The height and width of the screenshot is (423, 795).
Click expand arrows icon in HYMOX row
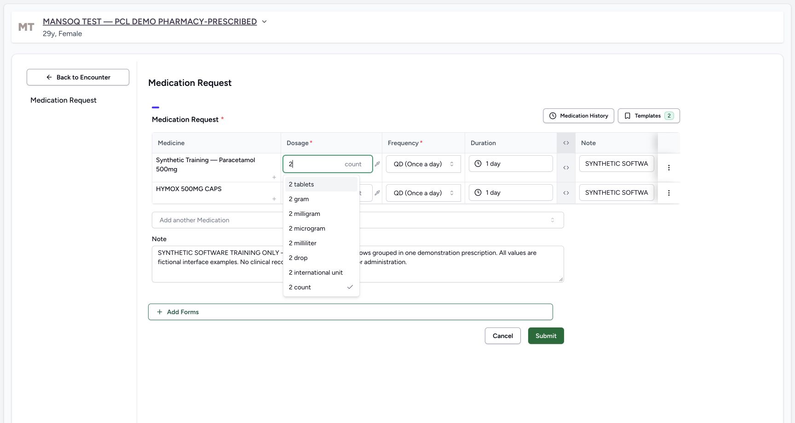[566, 193]
